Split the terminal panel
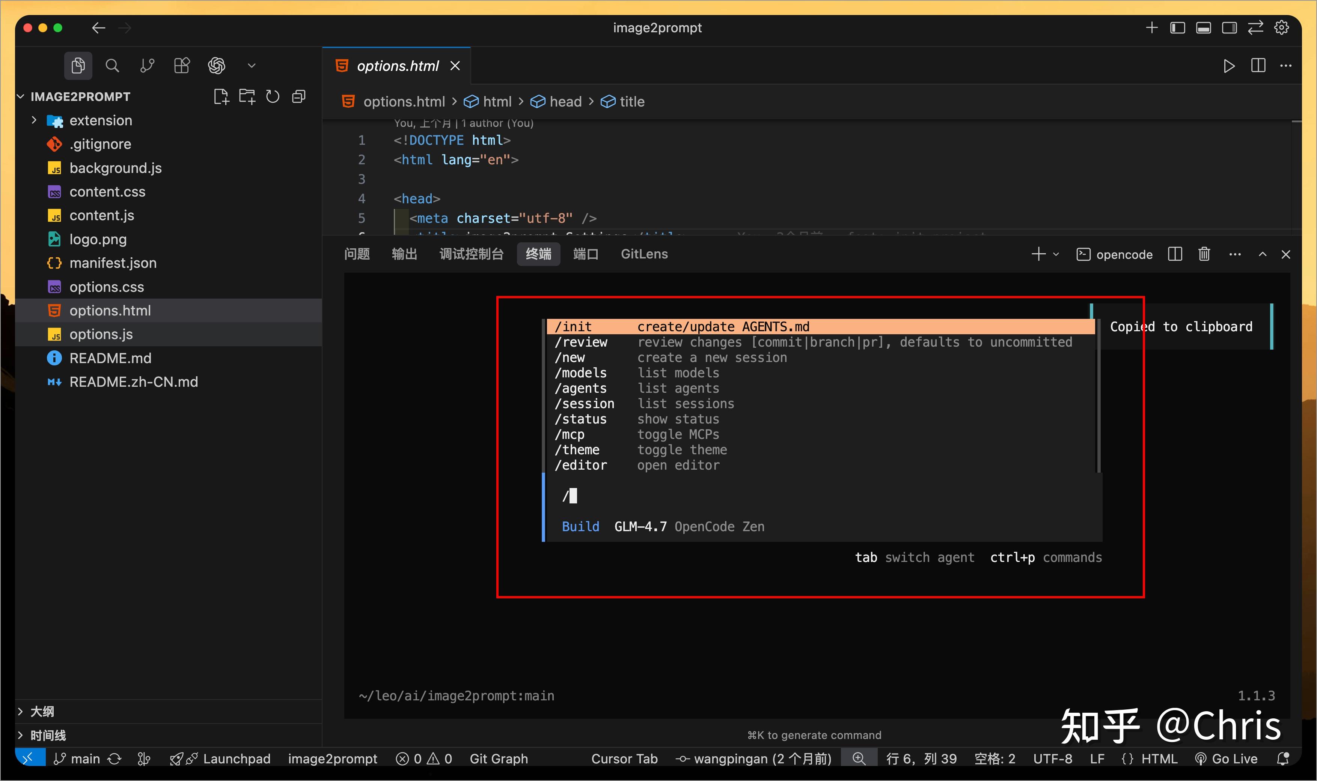Screen dimensions: 1317x781 coord(1175,255)
